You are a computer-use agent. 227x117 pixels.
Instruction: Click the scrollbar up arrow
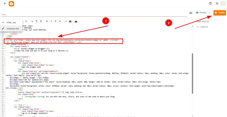pyautogui.click(x=192, y=27)
